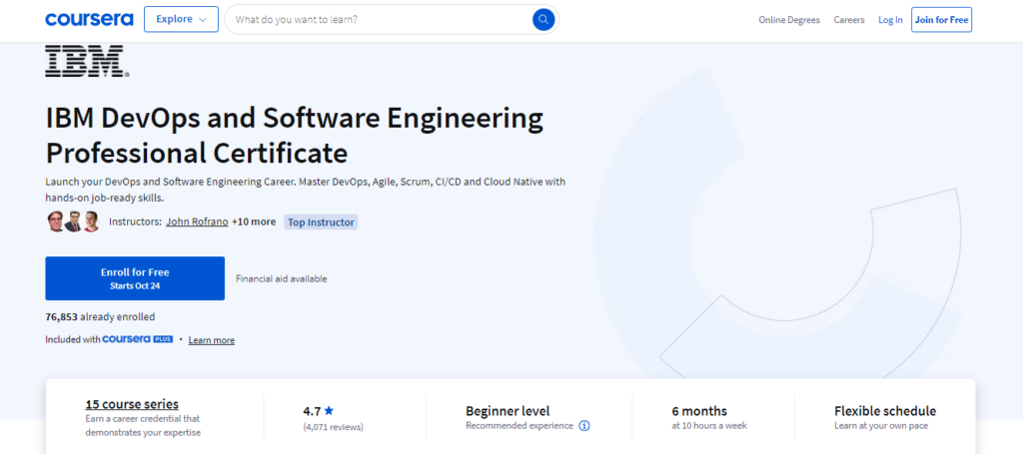The width and height of the screenshot is (1023, 454).
Task: Open Online Degrees
Action: [x=789, y=20]
